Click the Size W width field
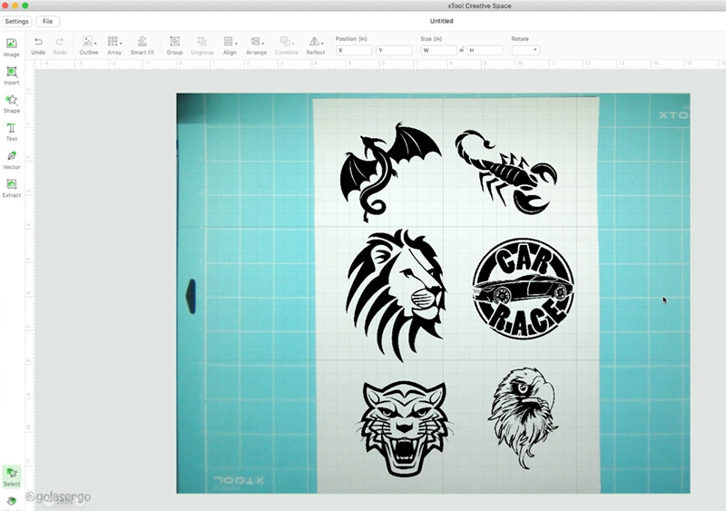This screenshot has width=726, height=511. pyautogui.click(x=440, y=50)
